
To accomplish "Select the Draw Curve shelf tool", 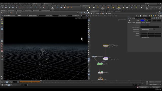I will (x=36, y=8).
